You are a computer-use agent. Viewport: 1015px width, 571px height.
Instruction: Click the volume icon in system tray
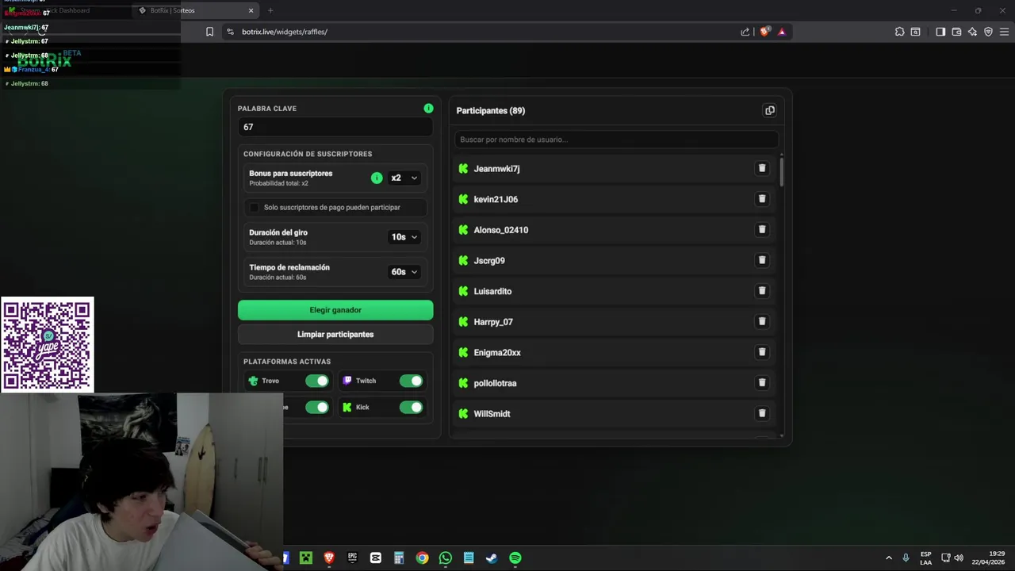tap(959, 558)
